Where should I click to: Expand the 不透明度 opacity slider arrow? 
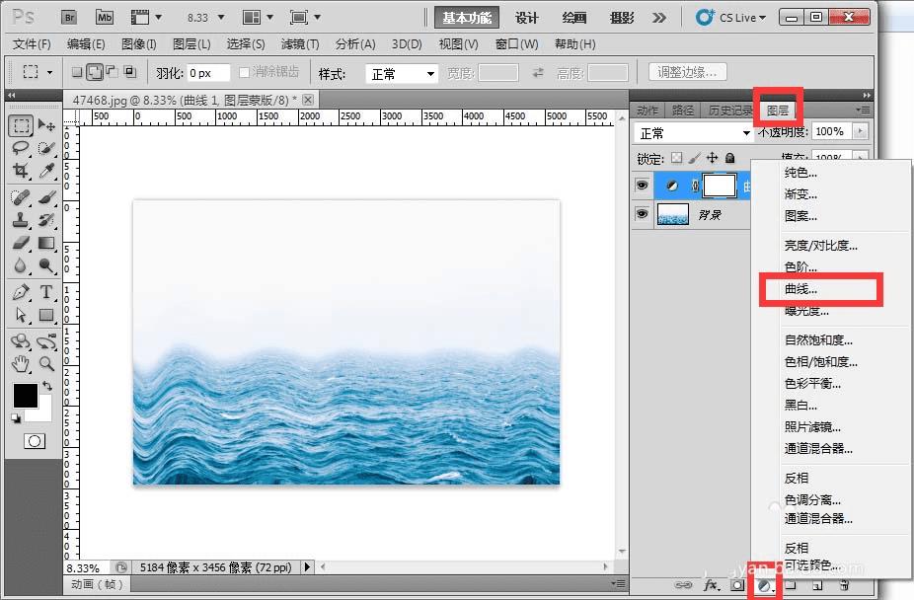pyautogui.click(x=860, y=131)
